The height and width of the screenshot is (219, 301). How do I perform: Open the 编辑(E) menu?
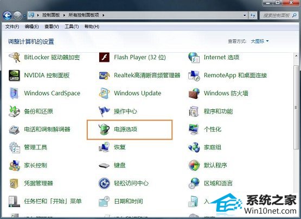tap(31, 27)
